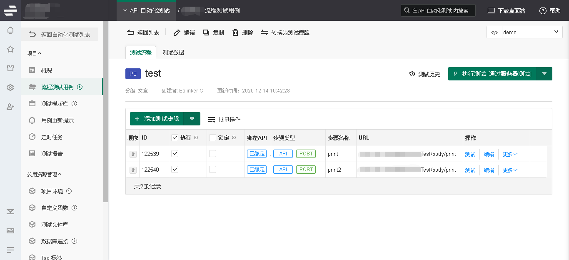Toggle the 执行 header select-all checkbox
The image size is (569, 260).
click(x=175, y=138)
